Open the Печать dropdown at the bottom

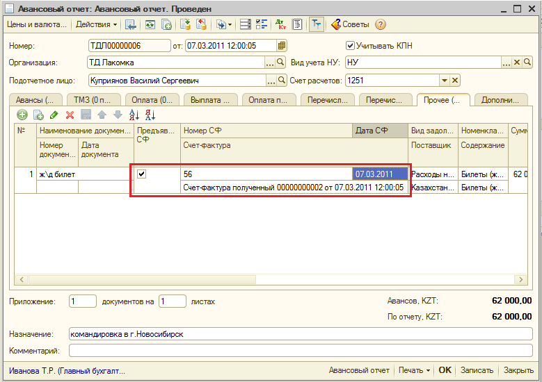415,370
